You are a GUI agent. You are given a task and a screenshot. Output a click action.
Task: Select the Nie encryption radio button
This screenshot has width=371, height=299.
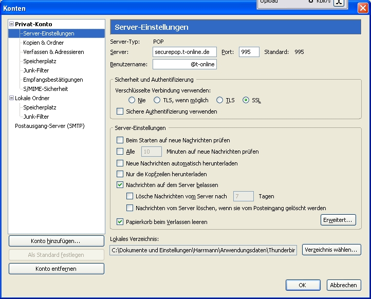(x=132, y=100)
